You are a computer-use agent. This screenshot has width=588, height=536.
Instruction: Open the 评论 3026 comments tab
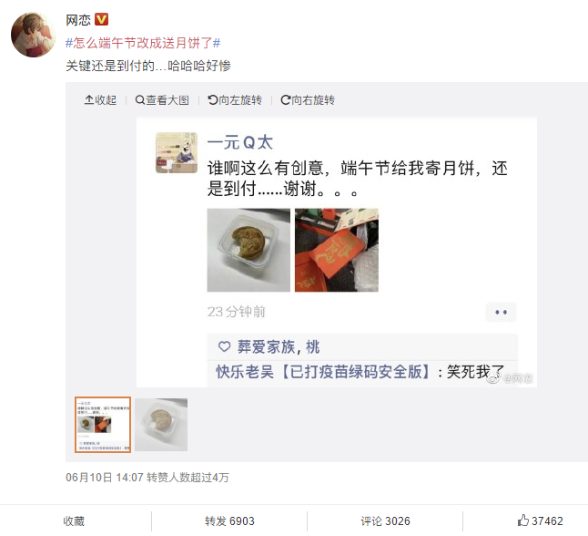tap(385, 521)
